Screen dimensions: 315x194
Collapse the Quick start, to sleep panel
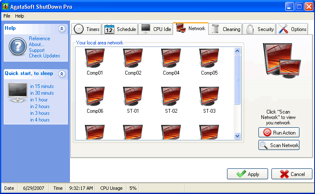[62, 74]
